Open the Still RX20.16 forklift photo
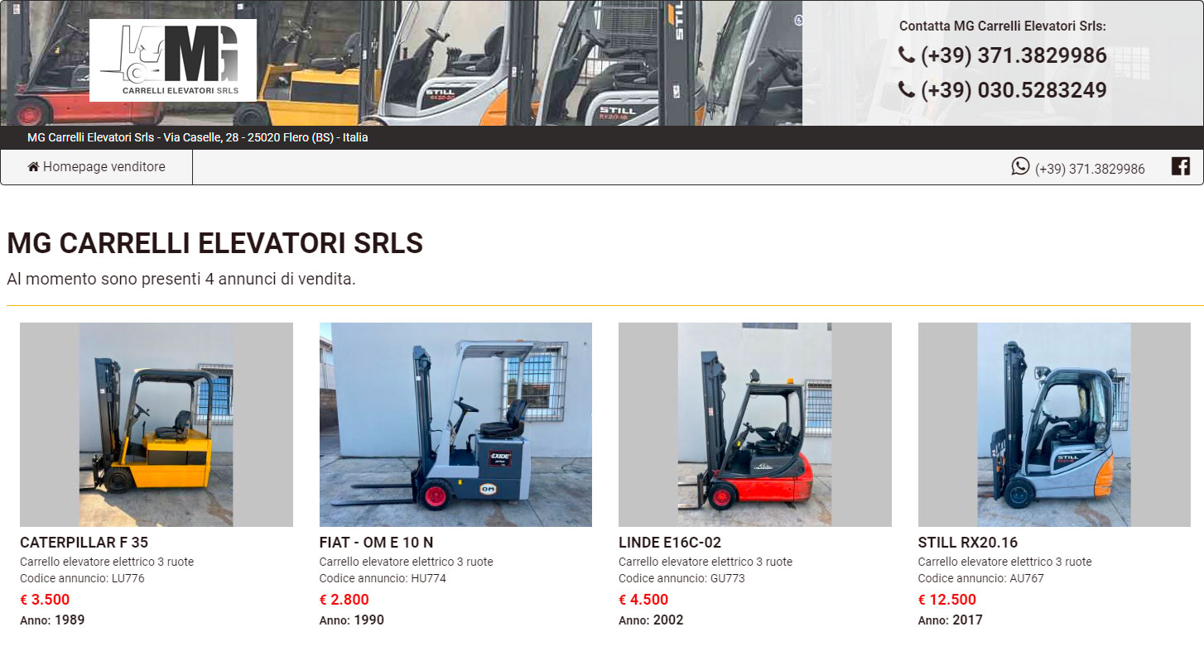Viewport: 1204px width, 646px height. [x=1054, y=424]
